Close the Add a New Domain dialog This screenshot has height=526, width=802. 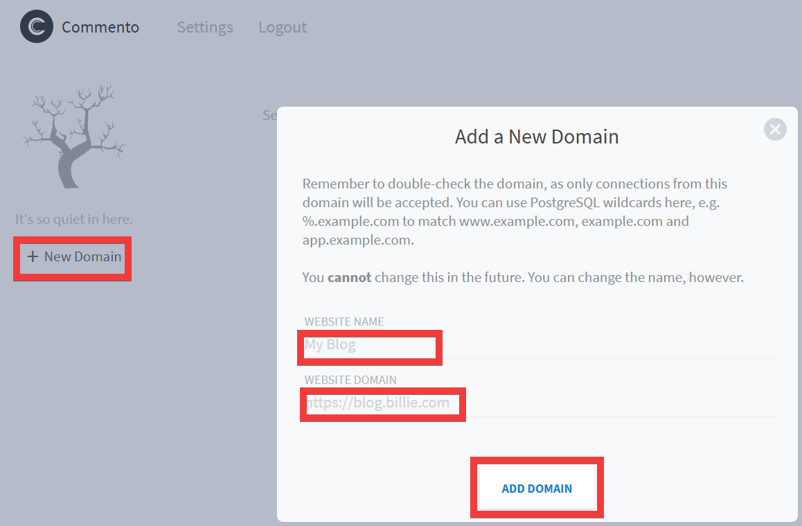775,129
